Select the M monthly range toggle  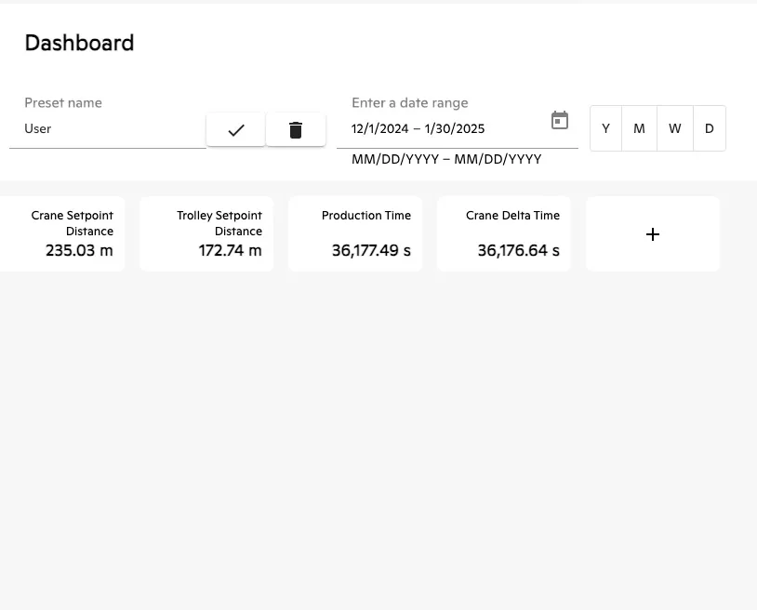click(x=639, y=128)
